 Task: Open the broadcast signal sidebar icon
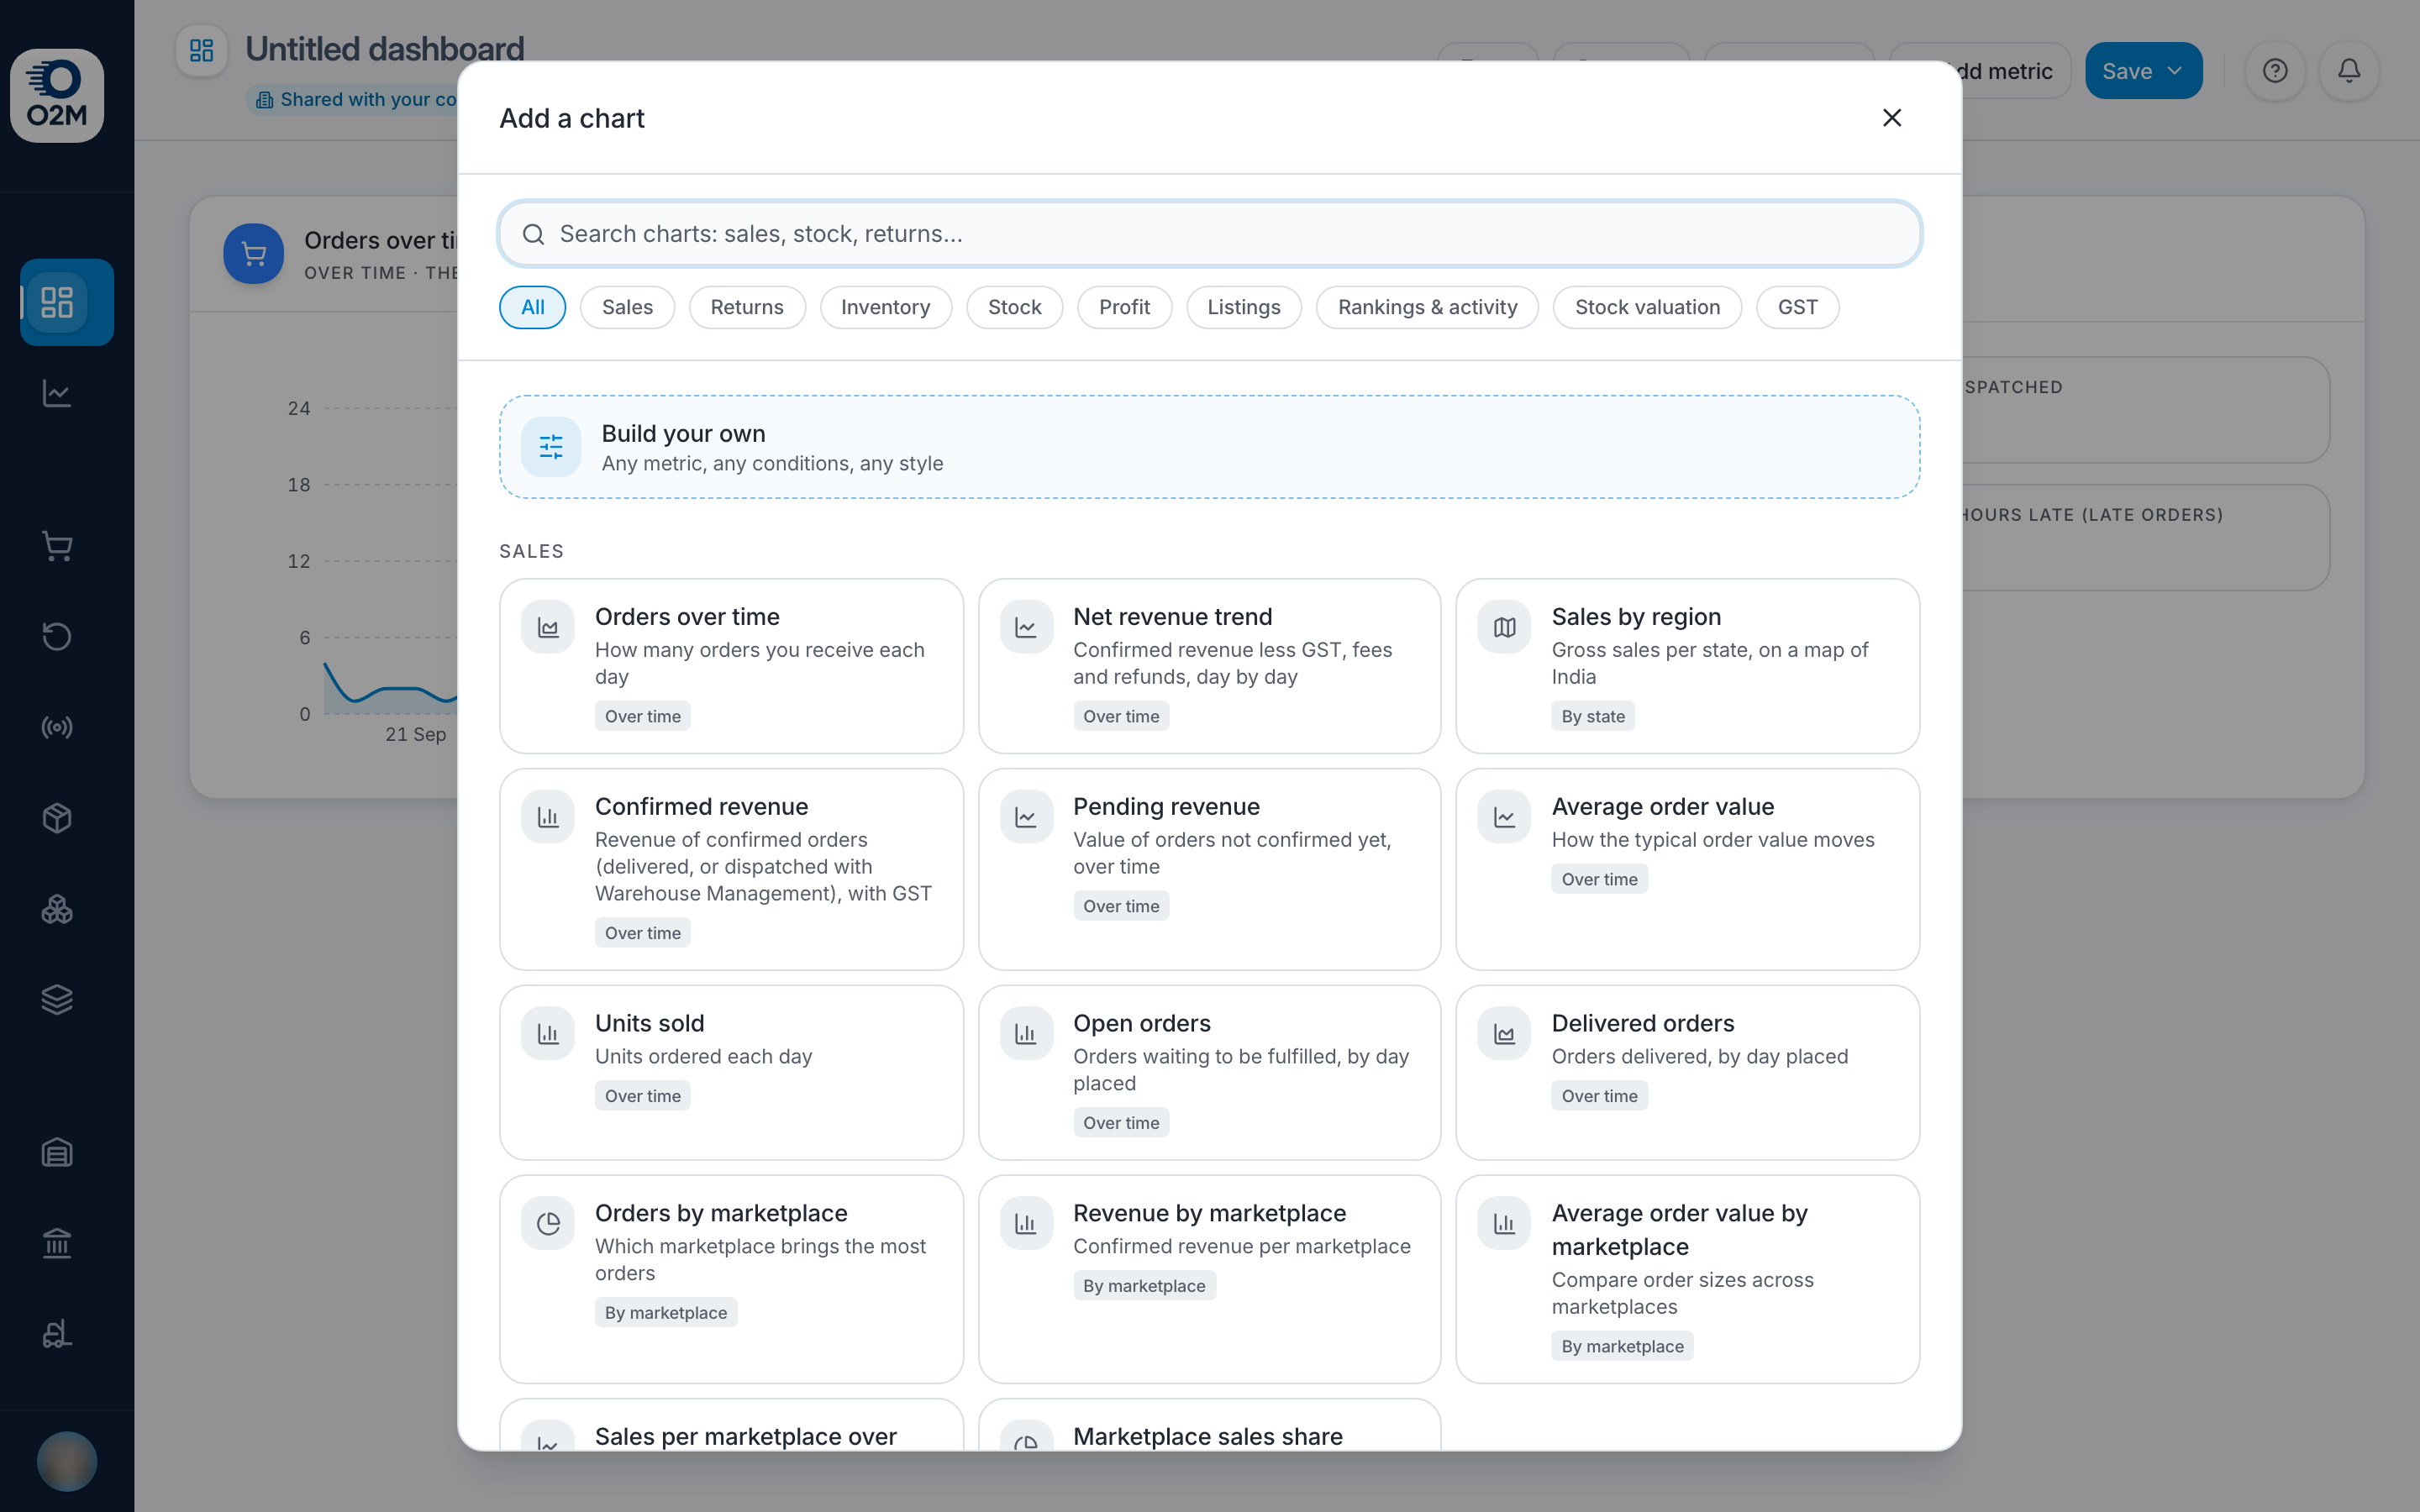point(57,727)
